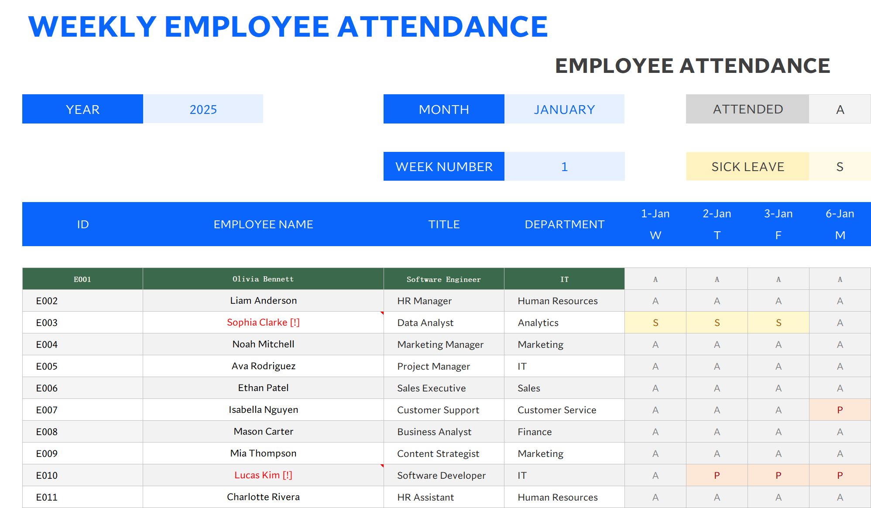Click the E007 ID cell

(82, 410)
